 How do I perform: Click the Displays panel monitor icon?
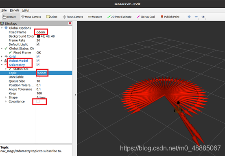2,23
